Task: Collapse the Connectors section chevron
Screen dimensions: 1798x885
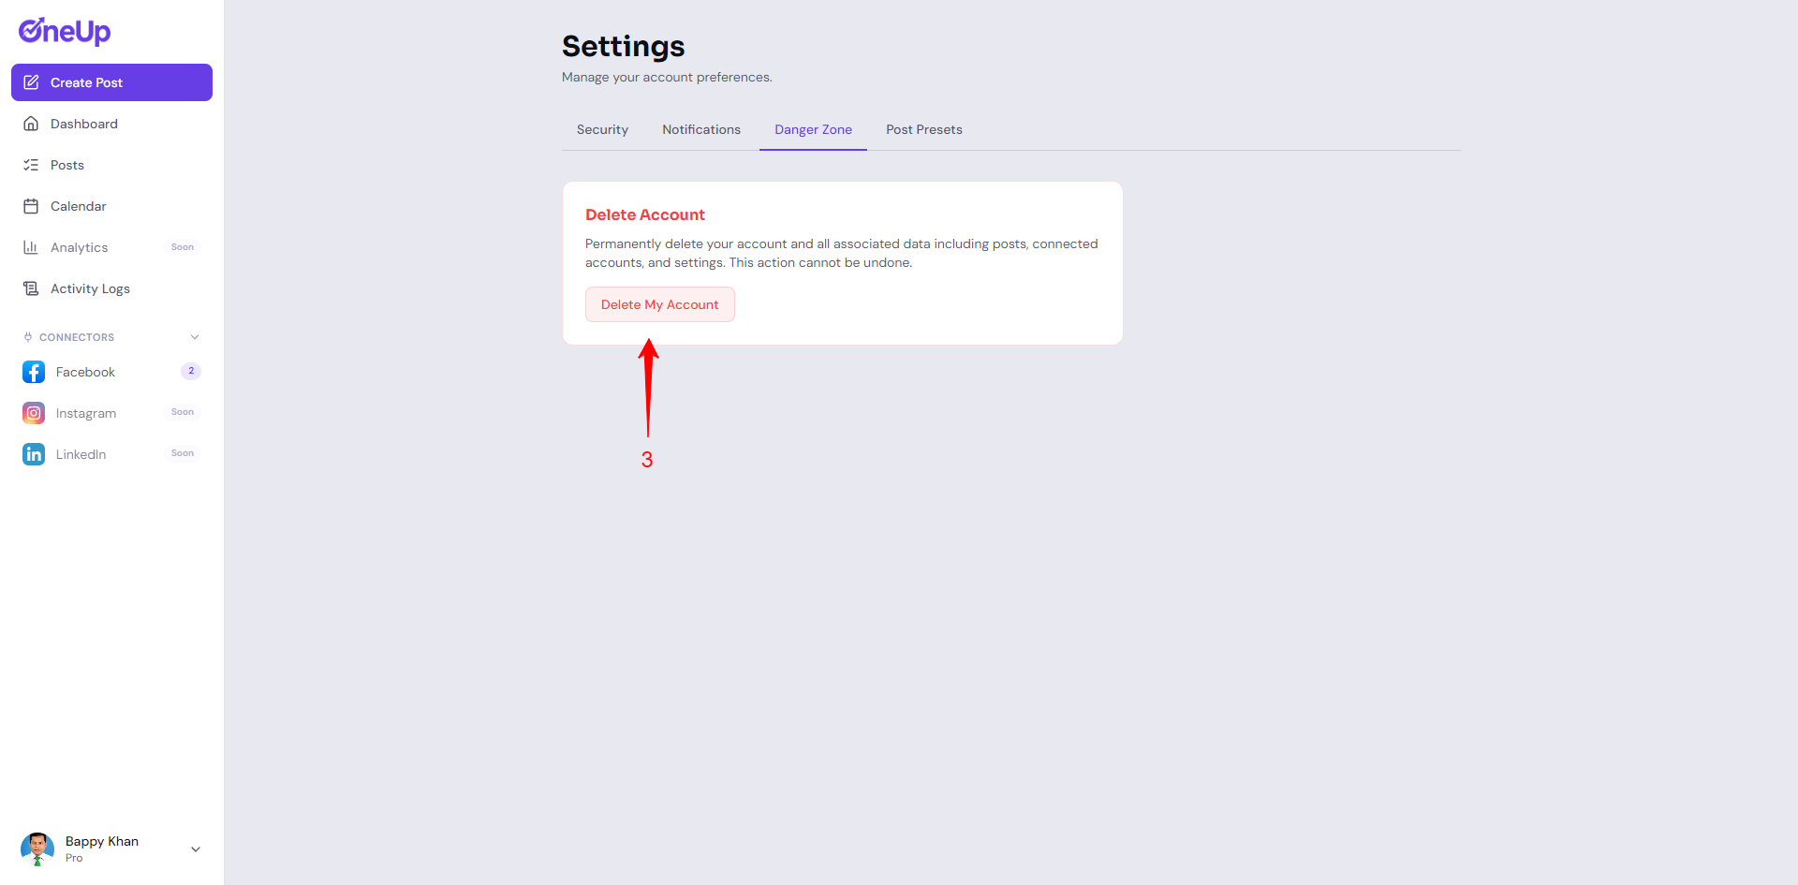Action: pos(195,337)
